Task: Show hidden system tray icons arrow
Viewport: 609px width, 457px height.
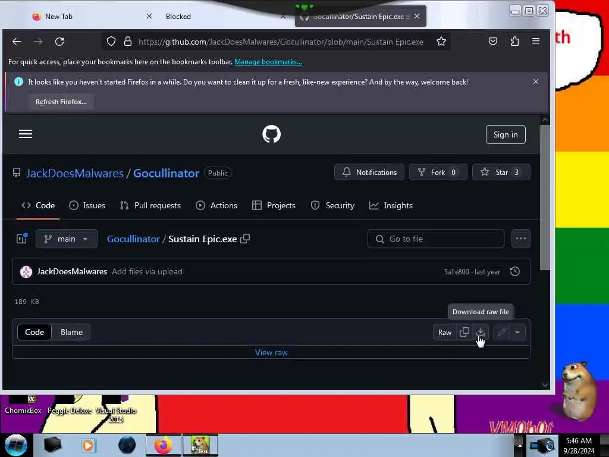Action: (520, 445)
